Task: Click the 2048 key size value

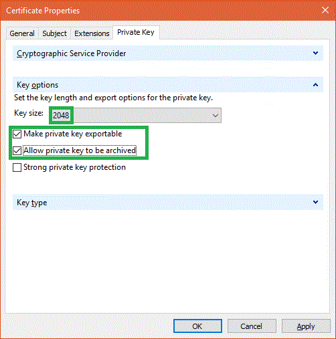Action: (x=61, y=116)
